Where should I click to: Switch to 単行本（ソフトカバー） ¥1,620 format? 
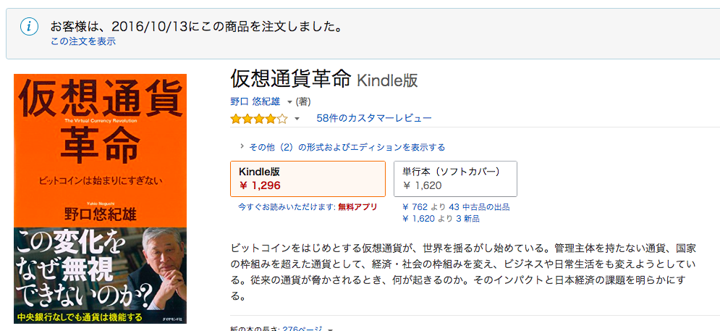tap(454, 179)
